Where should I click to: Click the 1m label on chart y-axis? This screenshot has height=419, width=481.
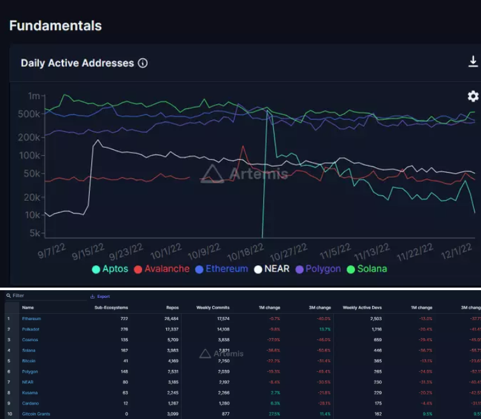34,96
